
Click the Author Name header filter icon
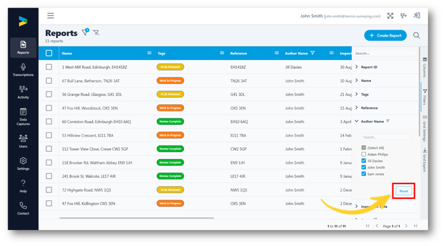312,53
